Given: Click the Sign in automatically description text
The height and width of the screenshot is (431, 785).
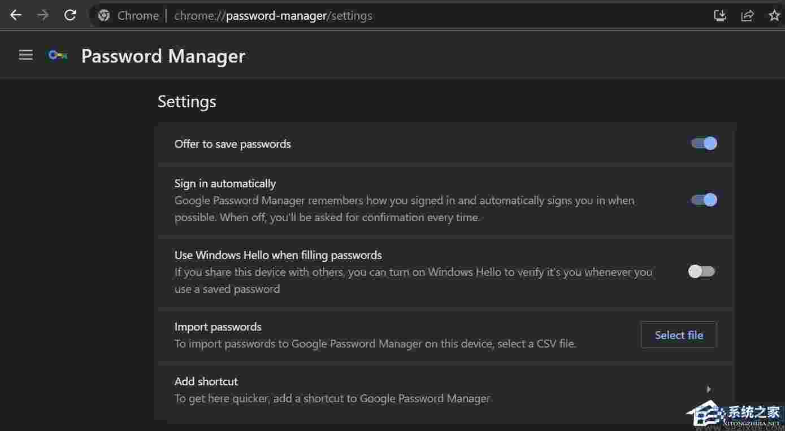Looking at the screenshot, I should [x=404, y=209].
